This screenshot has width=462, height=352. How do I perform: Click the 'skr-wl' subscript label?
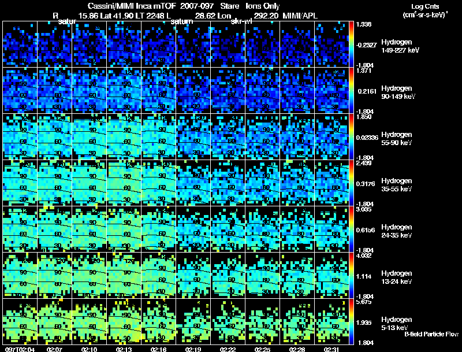(x=241, y=21)
